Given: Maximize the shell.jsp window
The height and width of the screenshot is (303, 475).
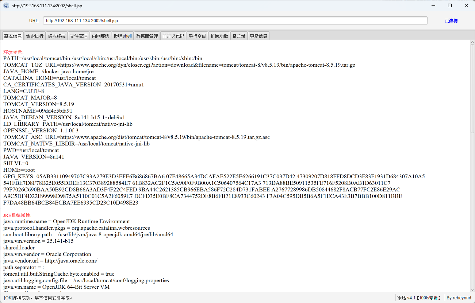Looking at the screenshot, I should 449,5.
